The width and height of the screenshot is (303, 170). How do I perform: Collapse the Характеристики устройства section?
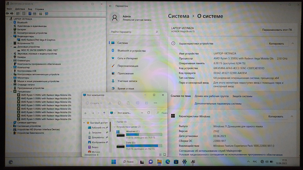tap(293, 43)
